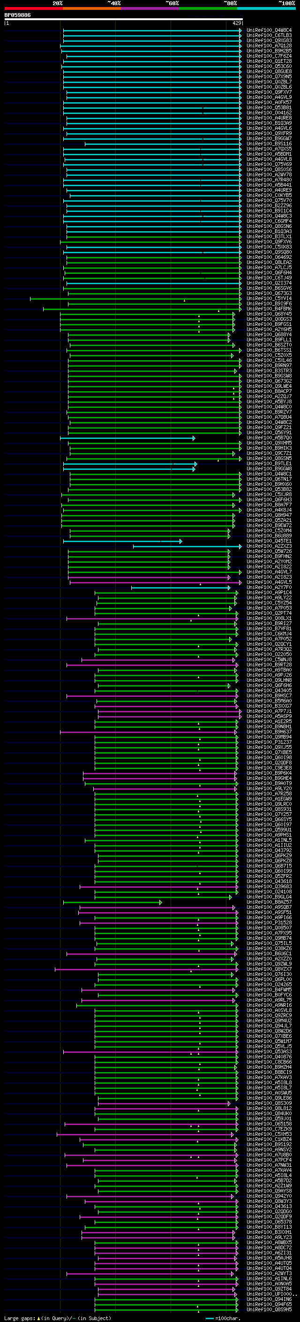Click the UniRef100_A5BDM1 label

[x=269, y=154]
